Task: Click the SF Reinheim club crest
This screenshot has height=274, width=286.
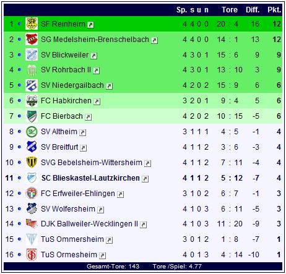Action: point(32,24)
